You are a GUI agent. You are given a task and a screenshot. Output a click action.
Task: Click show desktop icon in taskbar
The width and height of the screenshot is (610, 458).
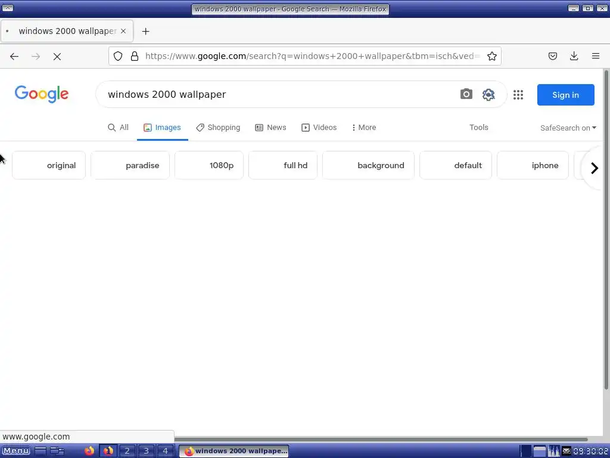(x=40, y=451)
